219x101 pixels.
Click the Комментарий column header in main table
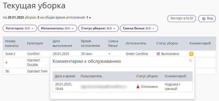click(x=200, y=43)
